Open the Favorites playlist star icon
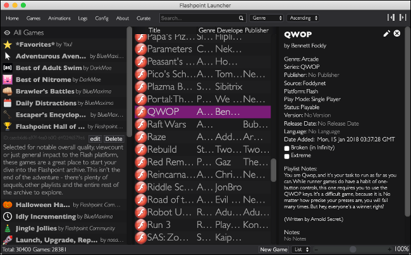Image resolution: width=411 pixels, height=255 pixels. click(x=8, y=45)
